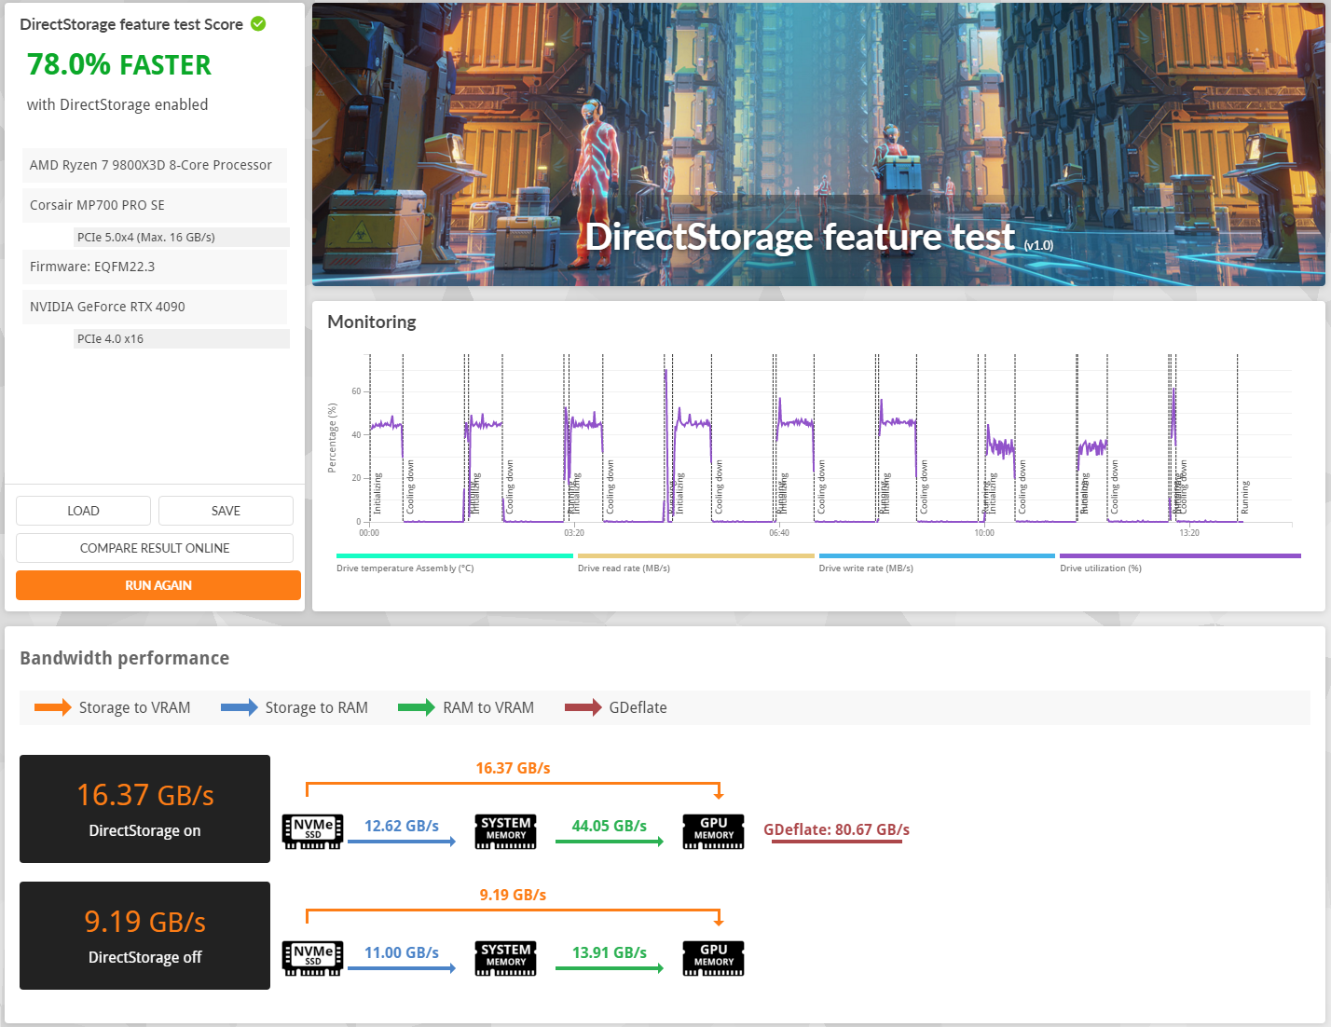Viewport: 1331px width, 1027px height.
Task: Click the Firmware: EQFM22.3 row
Action: pyautogui.click(x=155, y=267)
